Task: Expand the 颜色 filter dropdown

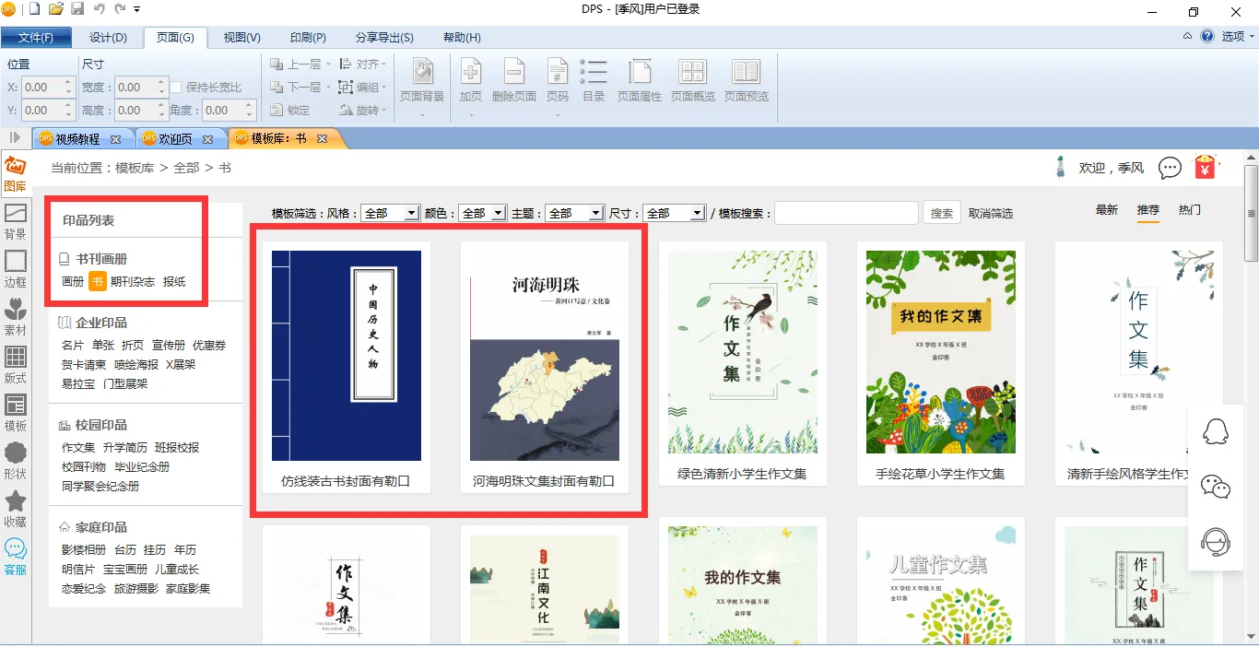Action: tap(482, 213)
